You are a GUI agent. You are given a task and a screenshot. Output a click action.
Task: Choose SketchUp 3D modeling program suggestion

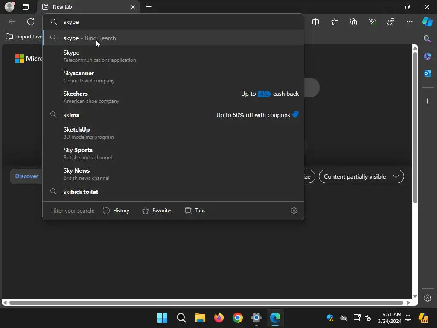[x=173, y=133]
